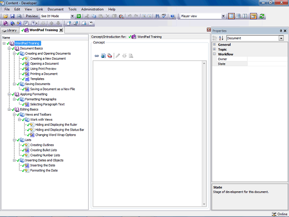Open the Link menu

[40, 9]
